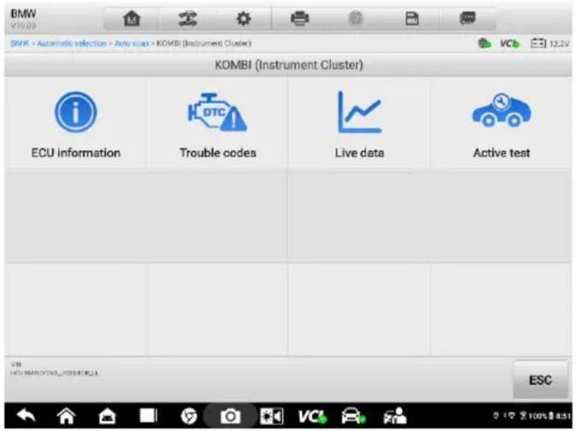Open recent apps square icon
Image resolution: width=576 pixels, height=431 pixels.
148,415
